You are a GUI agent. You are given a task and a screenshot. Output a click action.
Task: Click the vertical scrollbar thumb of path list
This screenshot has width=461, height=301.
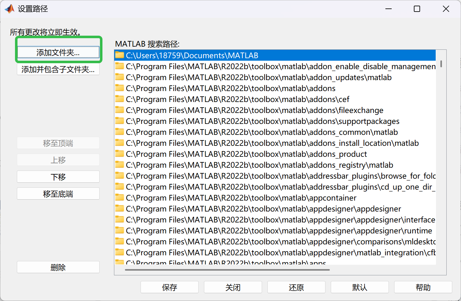441,64
